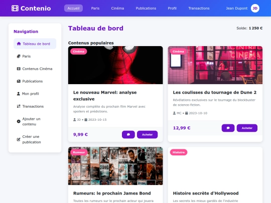Open the title 'Le nouveau Marvel: analyse exclusive'
Screen dimensions: 271x203
[x=105, y=96]
